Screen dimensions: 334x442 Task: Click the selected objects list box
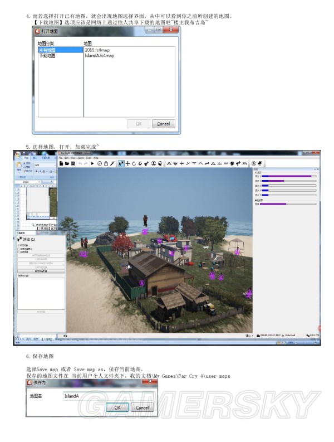[x=41, y=293]
